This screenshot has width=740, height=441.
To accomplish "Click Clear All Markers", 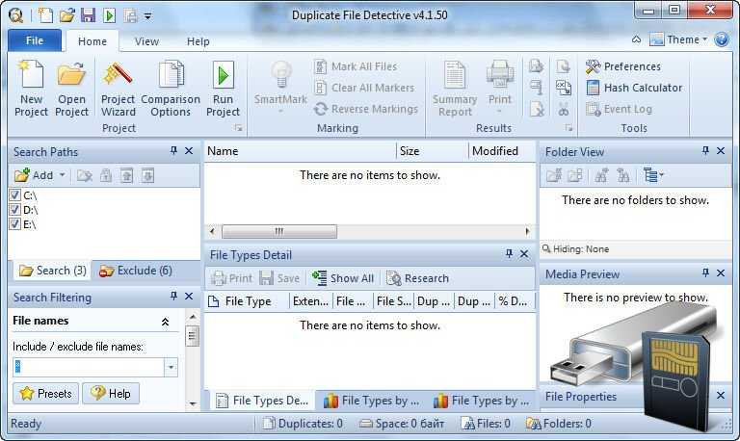I will coord(364,88).
